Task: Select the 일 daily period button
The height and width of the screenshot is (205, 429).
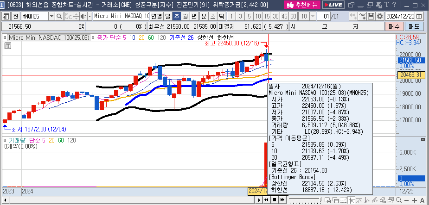Action: click(168, 16)
